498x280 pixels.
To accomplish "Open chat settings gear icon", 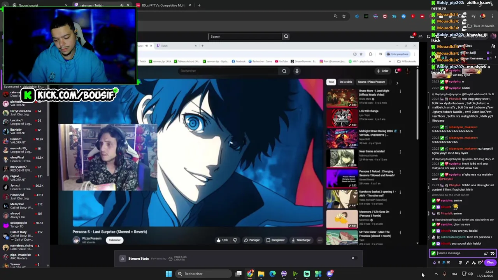I will [480, 262].
